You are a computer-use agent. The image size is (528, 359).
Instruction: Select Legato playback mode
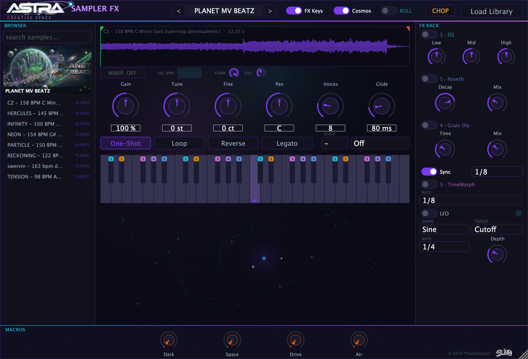[287, 143]
